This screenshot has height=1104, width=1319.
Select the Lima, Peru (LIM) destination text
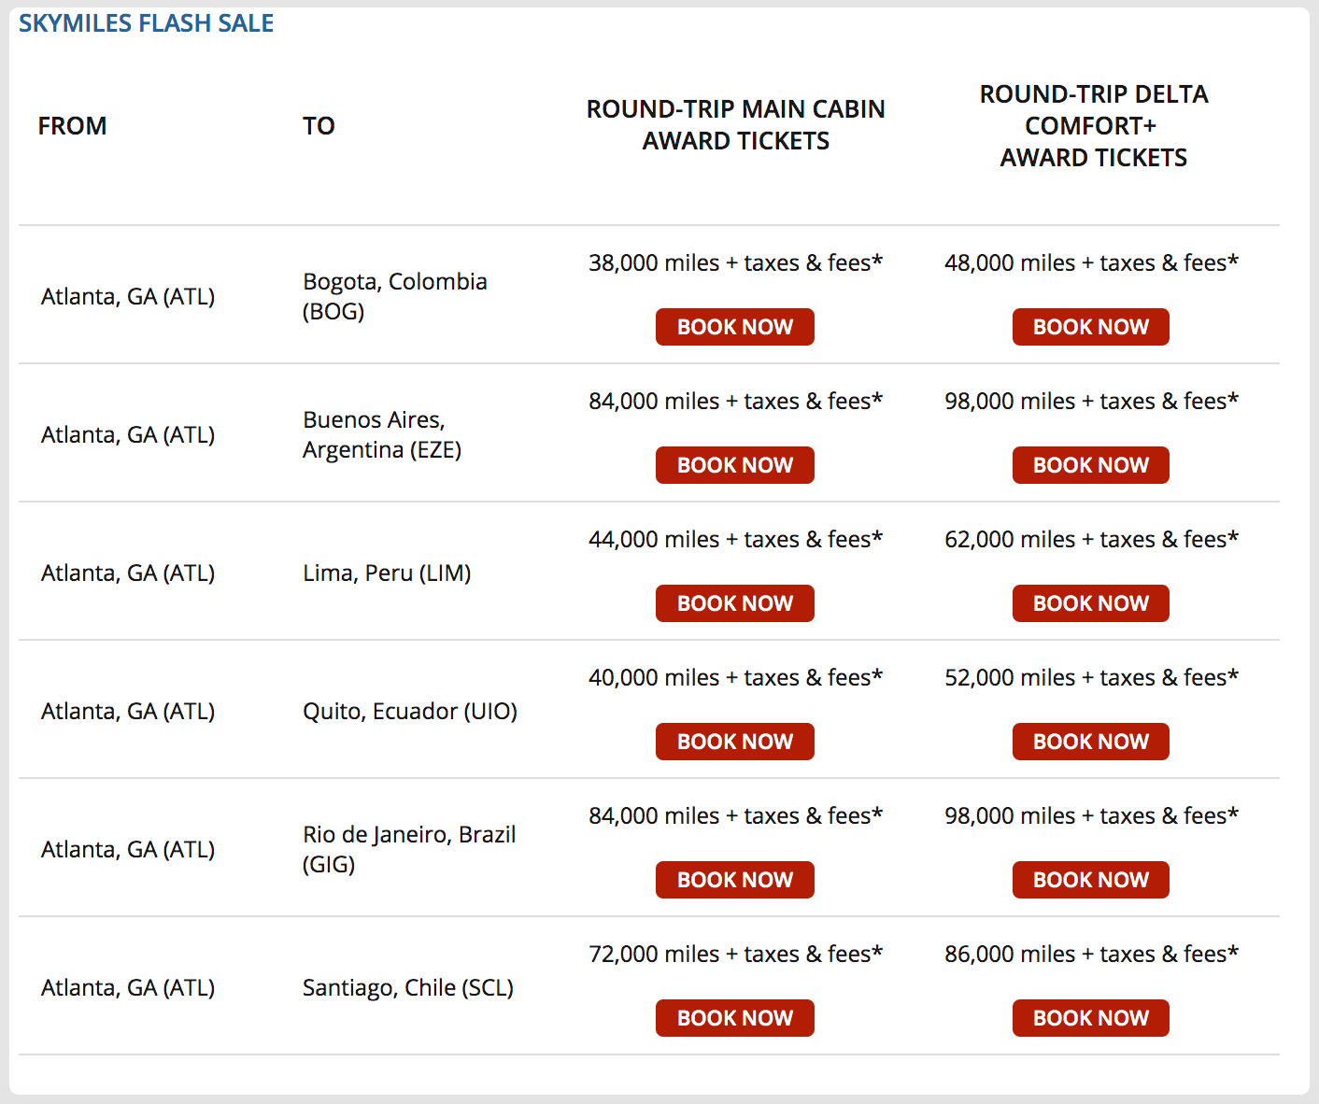point(387,573)
